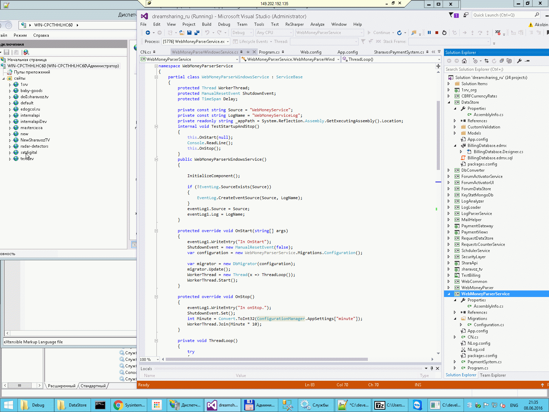Open the notifications flag icon
The height and width of the screenshot is (412, 549).
click(x=452, y=15)
